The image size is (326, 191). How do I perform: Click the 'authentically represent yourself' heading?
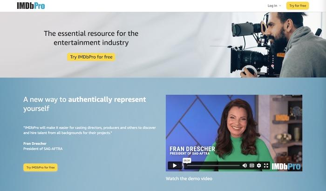(85, 104)
